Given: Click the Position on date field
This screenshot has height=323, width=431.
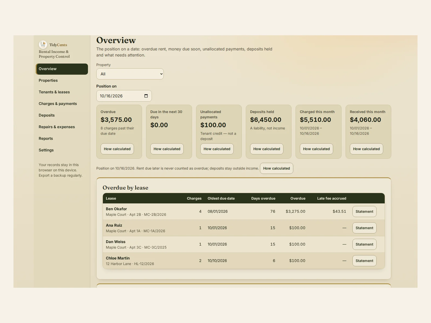Looking at the screenshot, I should (124, 96).
